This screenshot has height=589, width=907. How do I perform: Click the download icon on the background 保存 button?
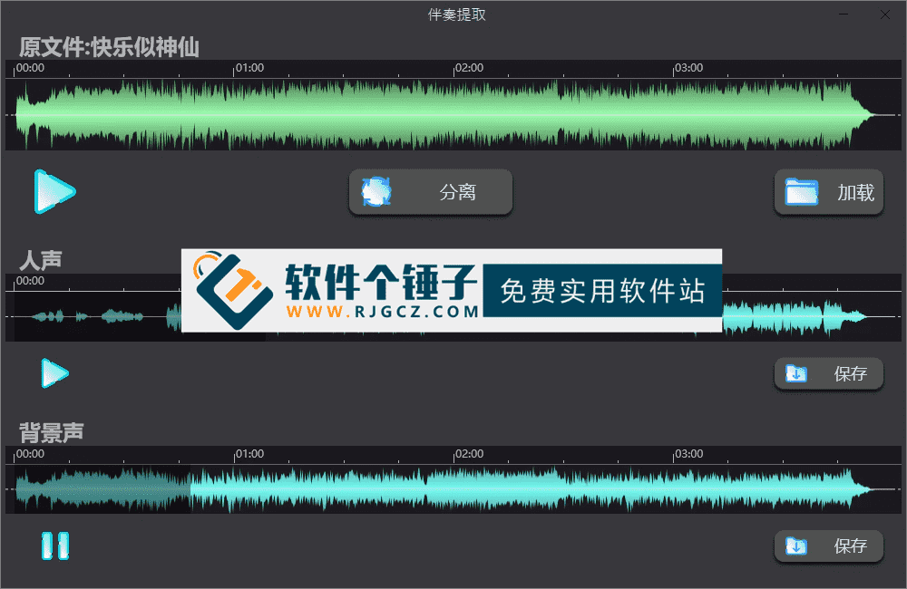[798, 546]
